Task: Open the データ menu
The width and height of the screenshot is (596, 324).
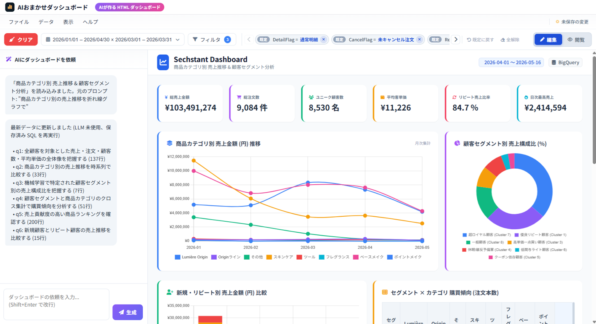Action: pos(46,22)
